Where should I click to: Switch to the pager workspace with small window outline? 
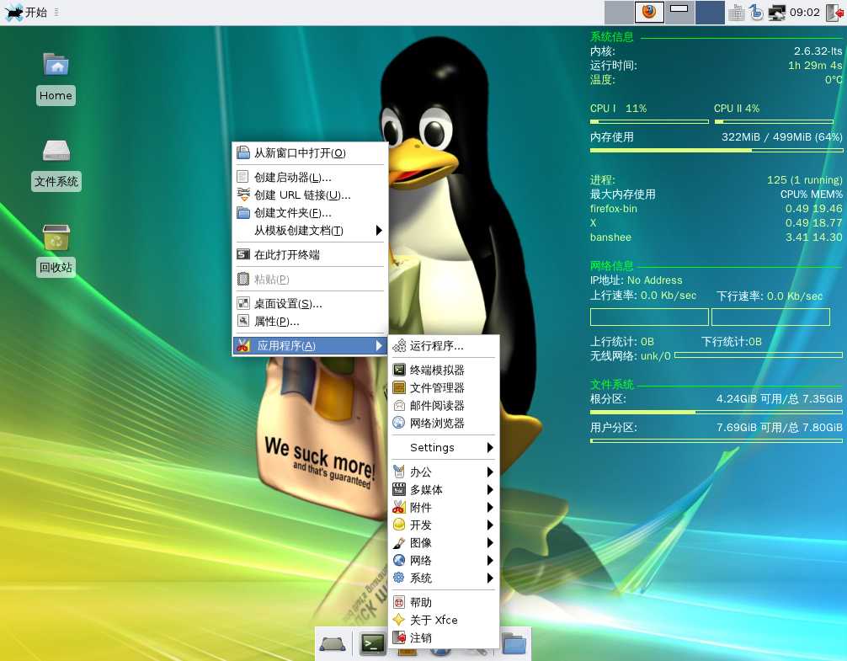(x=679, y=12)
